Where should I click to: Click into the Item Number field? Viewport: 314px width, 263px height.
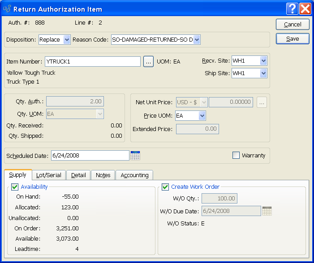click(92, 62)
